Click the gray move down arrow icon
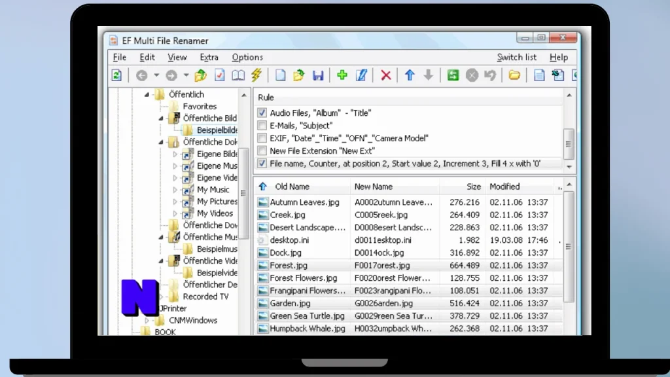Screen dimensions: 670x377 (428, 75)
